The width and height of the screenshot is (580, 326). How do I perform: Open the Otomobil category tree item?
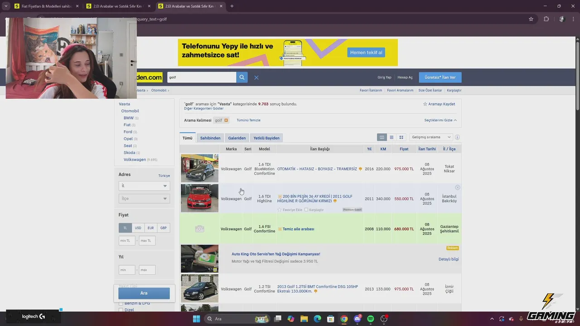click(130, 111)
